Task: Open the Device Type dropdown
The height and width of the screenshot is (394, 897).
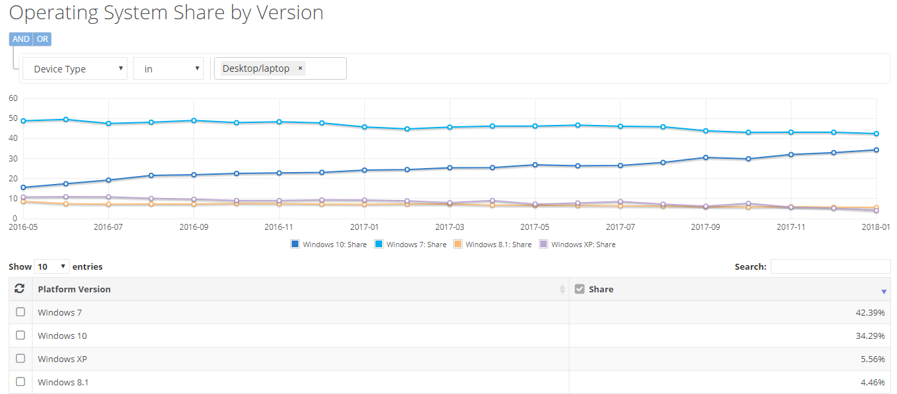Action: click(75, 68)
